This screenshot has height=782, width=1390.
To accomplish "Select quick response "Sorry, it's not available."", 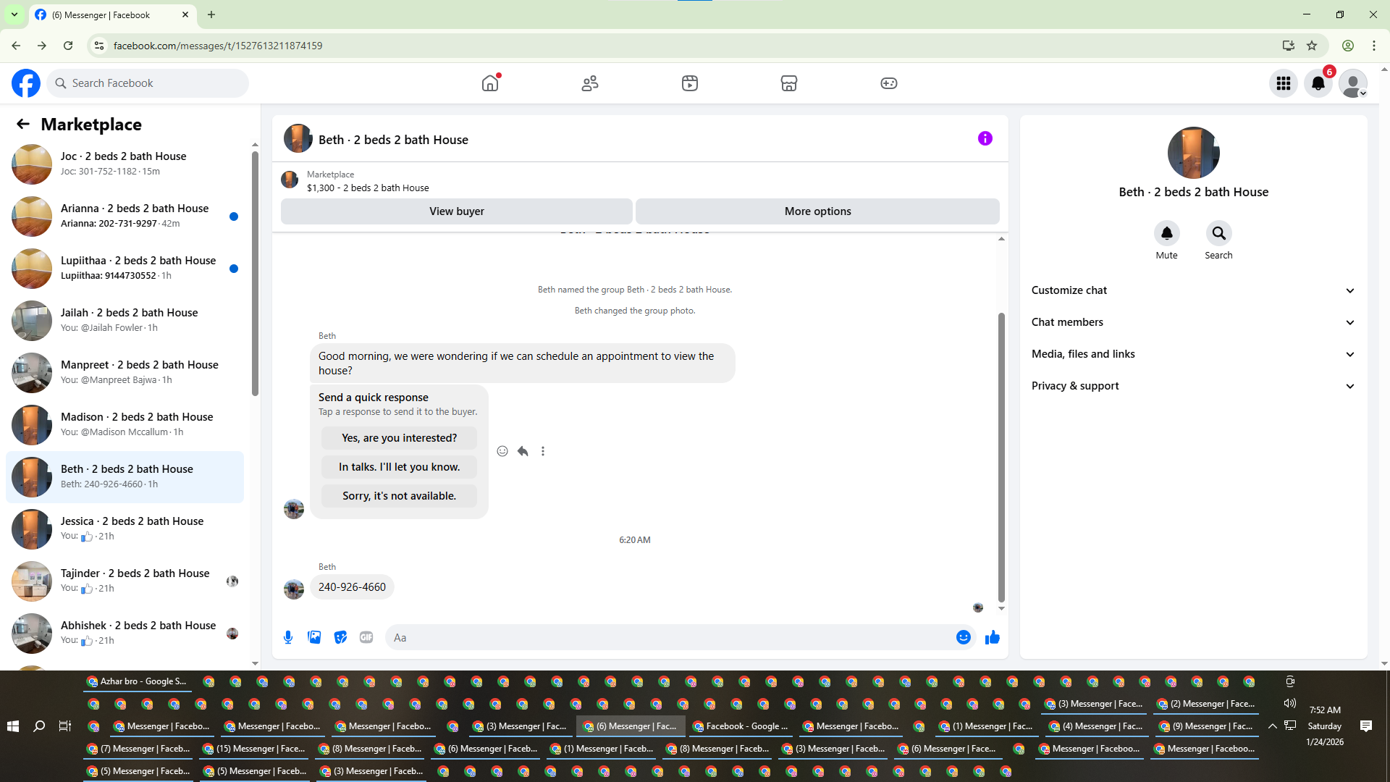I will (399, 496).
